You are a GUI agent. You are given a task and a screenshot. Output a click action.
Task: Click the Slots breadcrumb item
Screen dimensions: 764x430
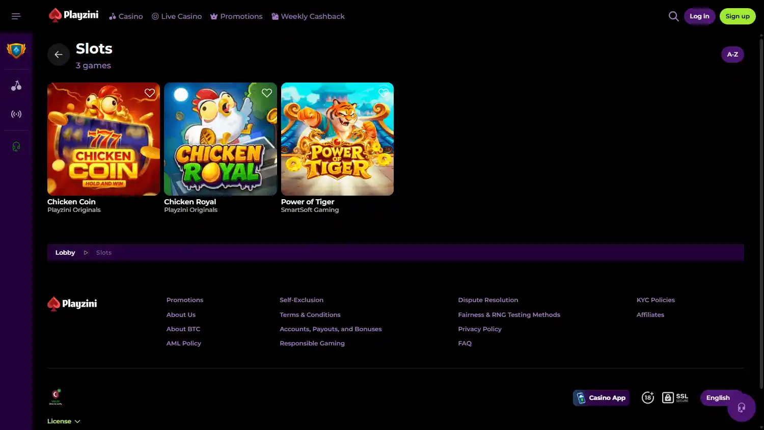pyautogui.click(x=104, y=253)
